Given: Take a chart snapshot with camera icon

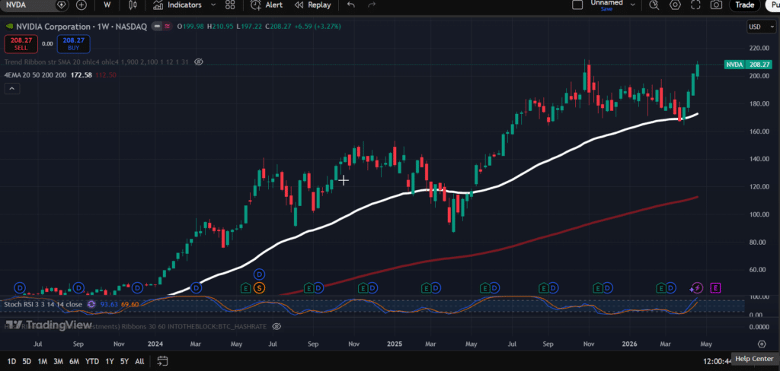Looking at the screenshot, I should (716, 5).
